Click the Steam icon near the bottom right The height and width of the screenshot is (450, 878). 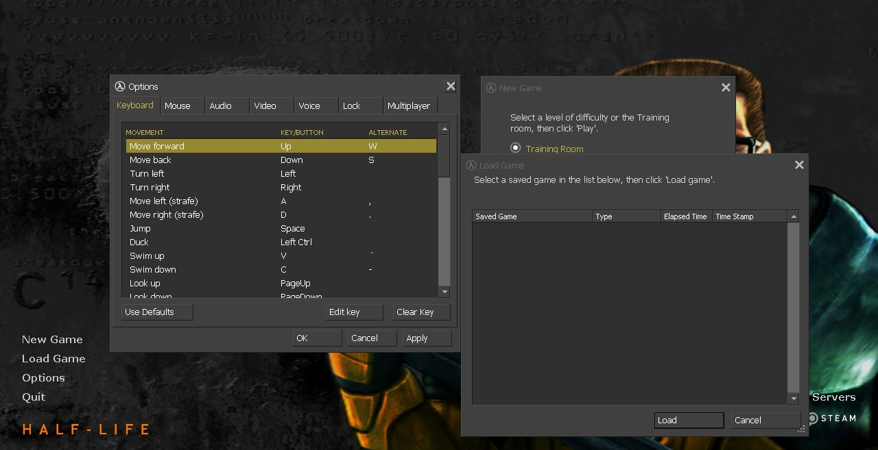(812, 418)
